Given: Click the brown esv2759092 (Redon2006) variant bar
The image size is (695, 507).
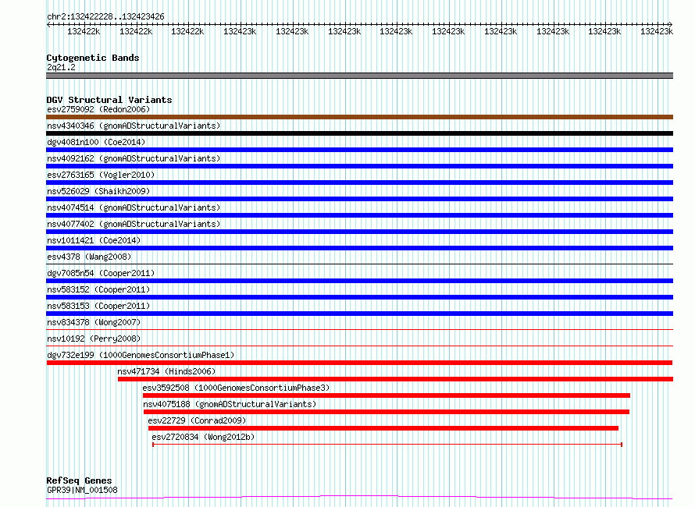Looking at the screenshot, I should click(359, 117).
